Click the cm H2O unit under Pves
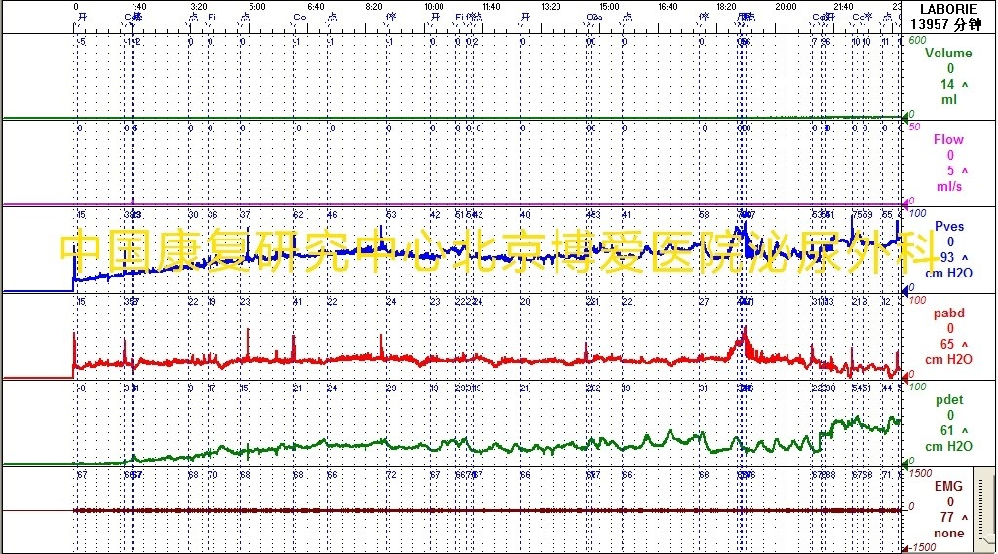Image resolution: width=998 pixels, height=554 pixels. tap(948, 273)
